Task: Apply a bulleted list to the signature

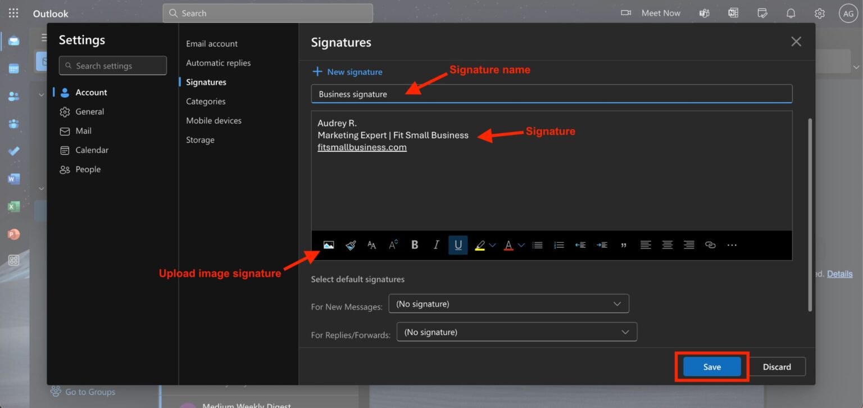Action: pyautogui.click(x=537, y=244)
